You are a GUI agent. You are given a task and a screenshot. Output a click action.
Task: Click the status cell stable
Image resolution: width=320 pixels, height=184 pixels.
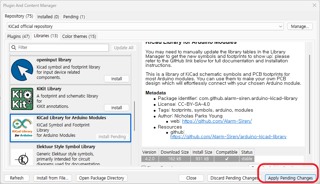247,159
